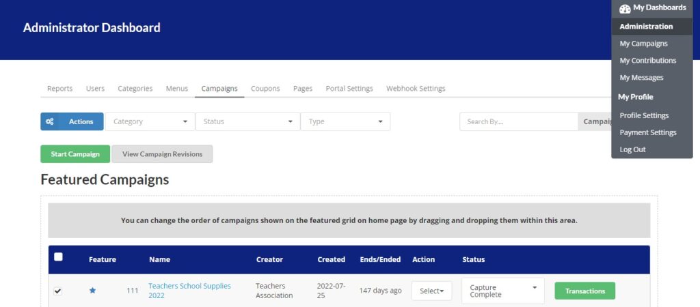
Task: Open the Actions dropdown button
Action: [72, 121]
